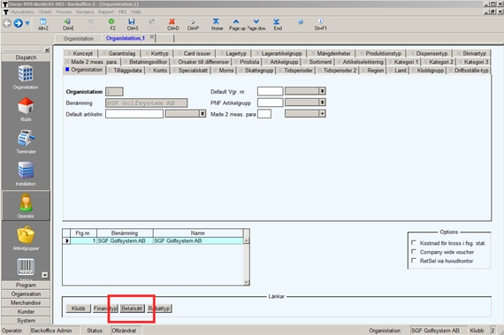Enable RetSel via huvudkontor checkbox
This screenshot has height=335, width=504.
point(414,261)
